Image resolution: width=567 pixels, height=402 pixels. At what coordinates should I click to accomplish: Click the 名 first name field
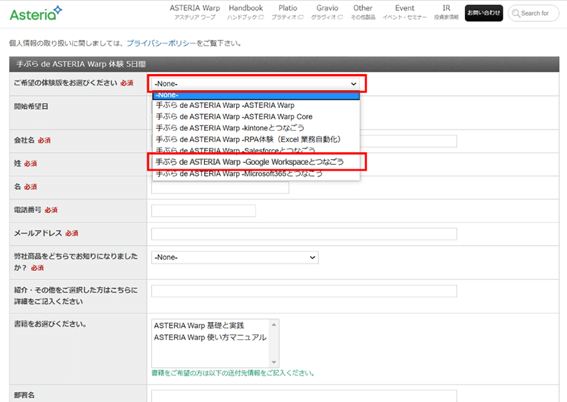(x=220, y=187)
